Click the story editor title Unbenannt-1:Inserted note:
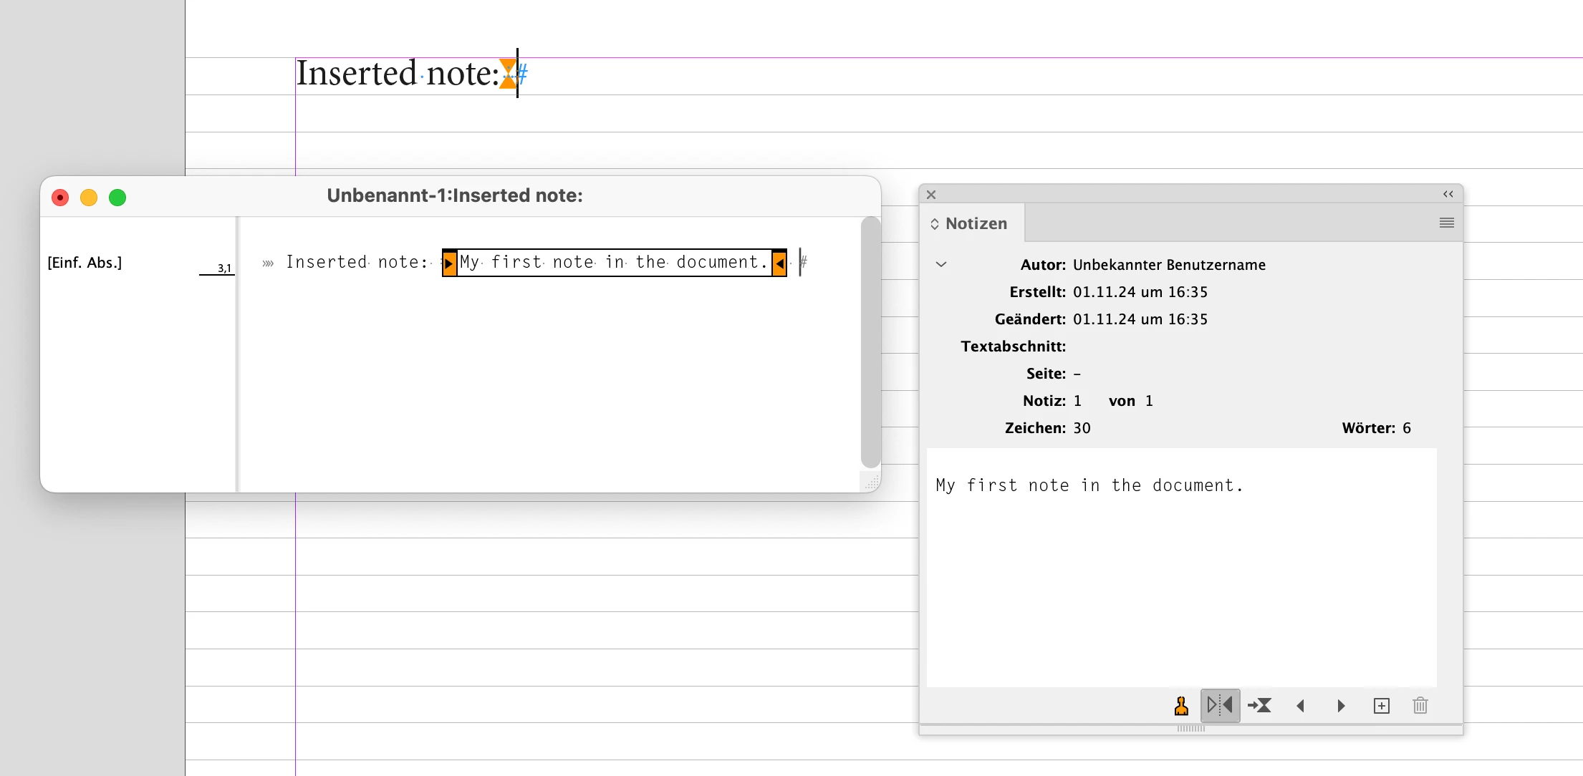The height and width of the screenshot is (776, 1583). [x=455, y=195]
